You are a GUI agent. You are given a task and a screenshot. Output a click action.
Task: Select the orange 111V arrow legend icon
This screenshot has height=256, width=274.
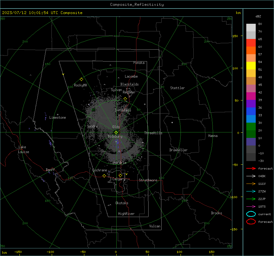(x=251, y=184)
